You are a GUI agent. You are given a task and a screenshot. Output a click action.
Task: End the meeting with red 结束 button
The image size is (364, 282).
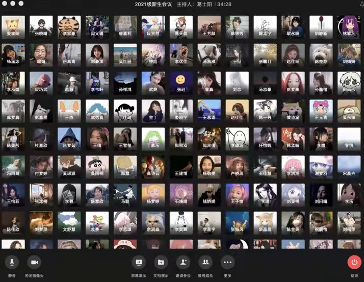coord(354,262)
